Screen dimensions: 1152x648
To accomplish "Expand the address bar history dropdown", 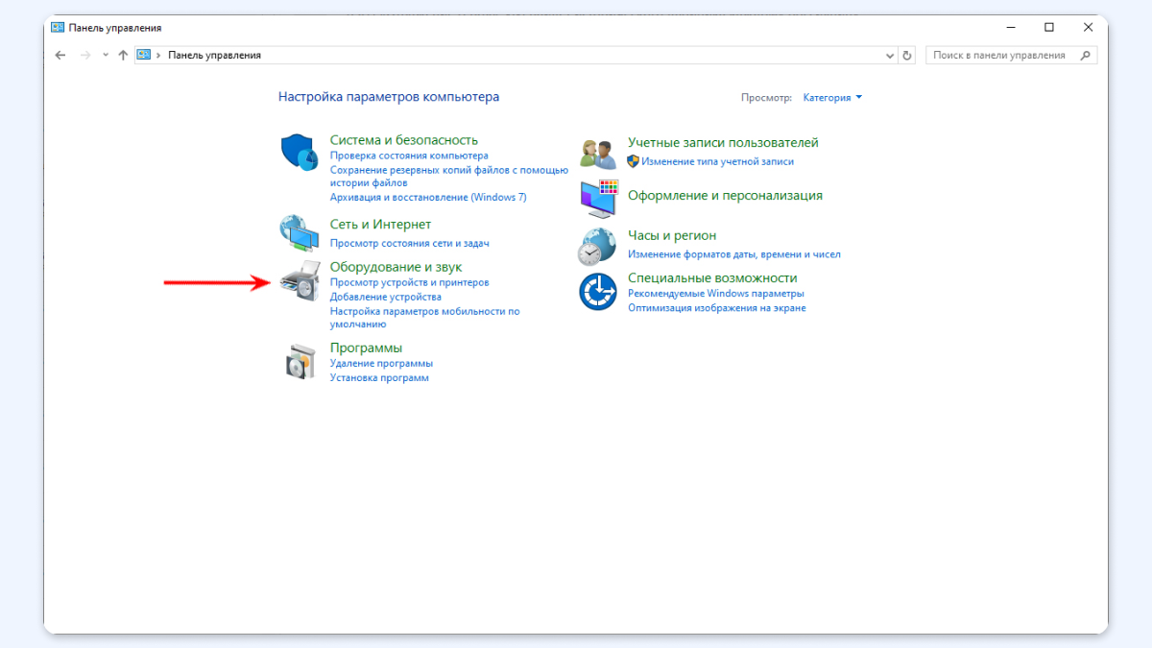I will (x=890, y=56).
